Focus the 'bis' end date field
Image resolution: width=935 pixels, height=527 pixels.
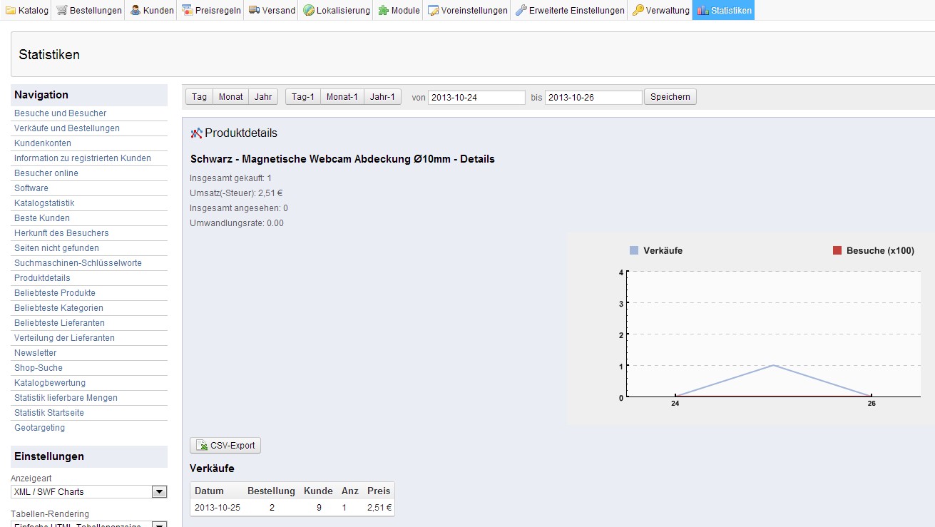[x=594, y=98]
